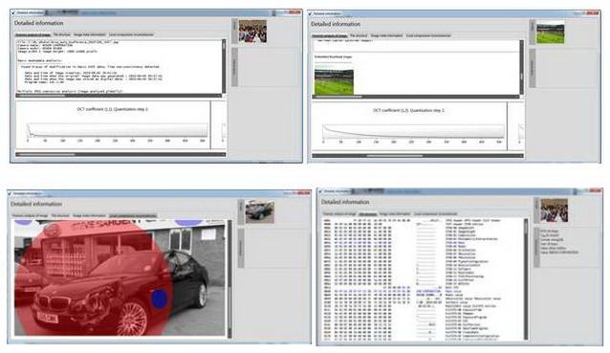Click vertical scrollbar beside car image
The width and height of the screenshot is (610, 353).
click(x=229, y=278)
